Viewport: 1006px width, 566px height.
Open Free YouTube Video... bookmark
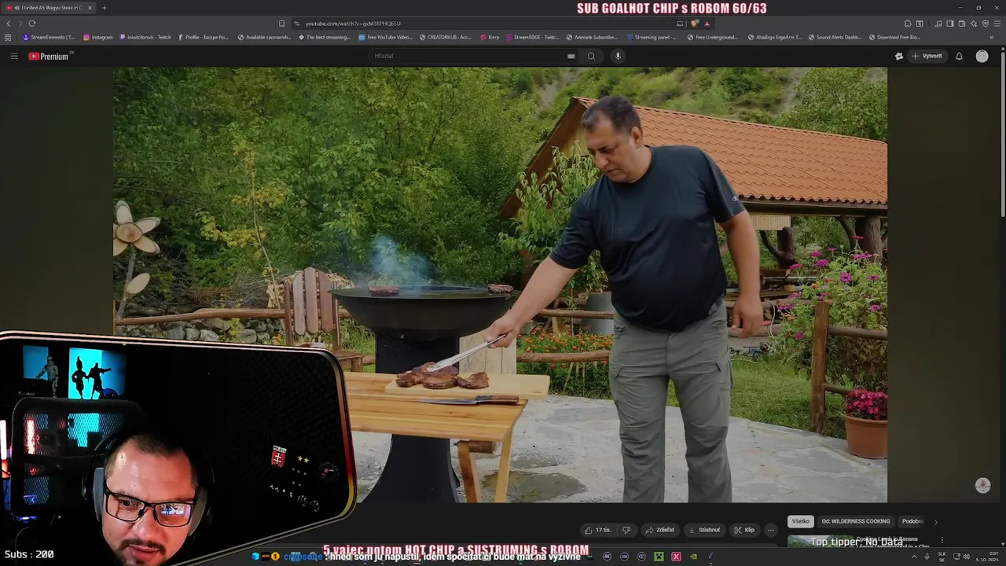tap(385, 37)
